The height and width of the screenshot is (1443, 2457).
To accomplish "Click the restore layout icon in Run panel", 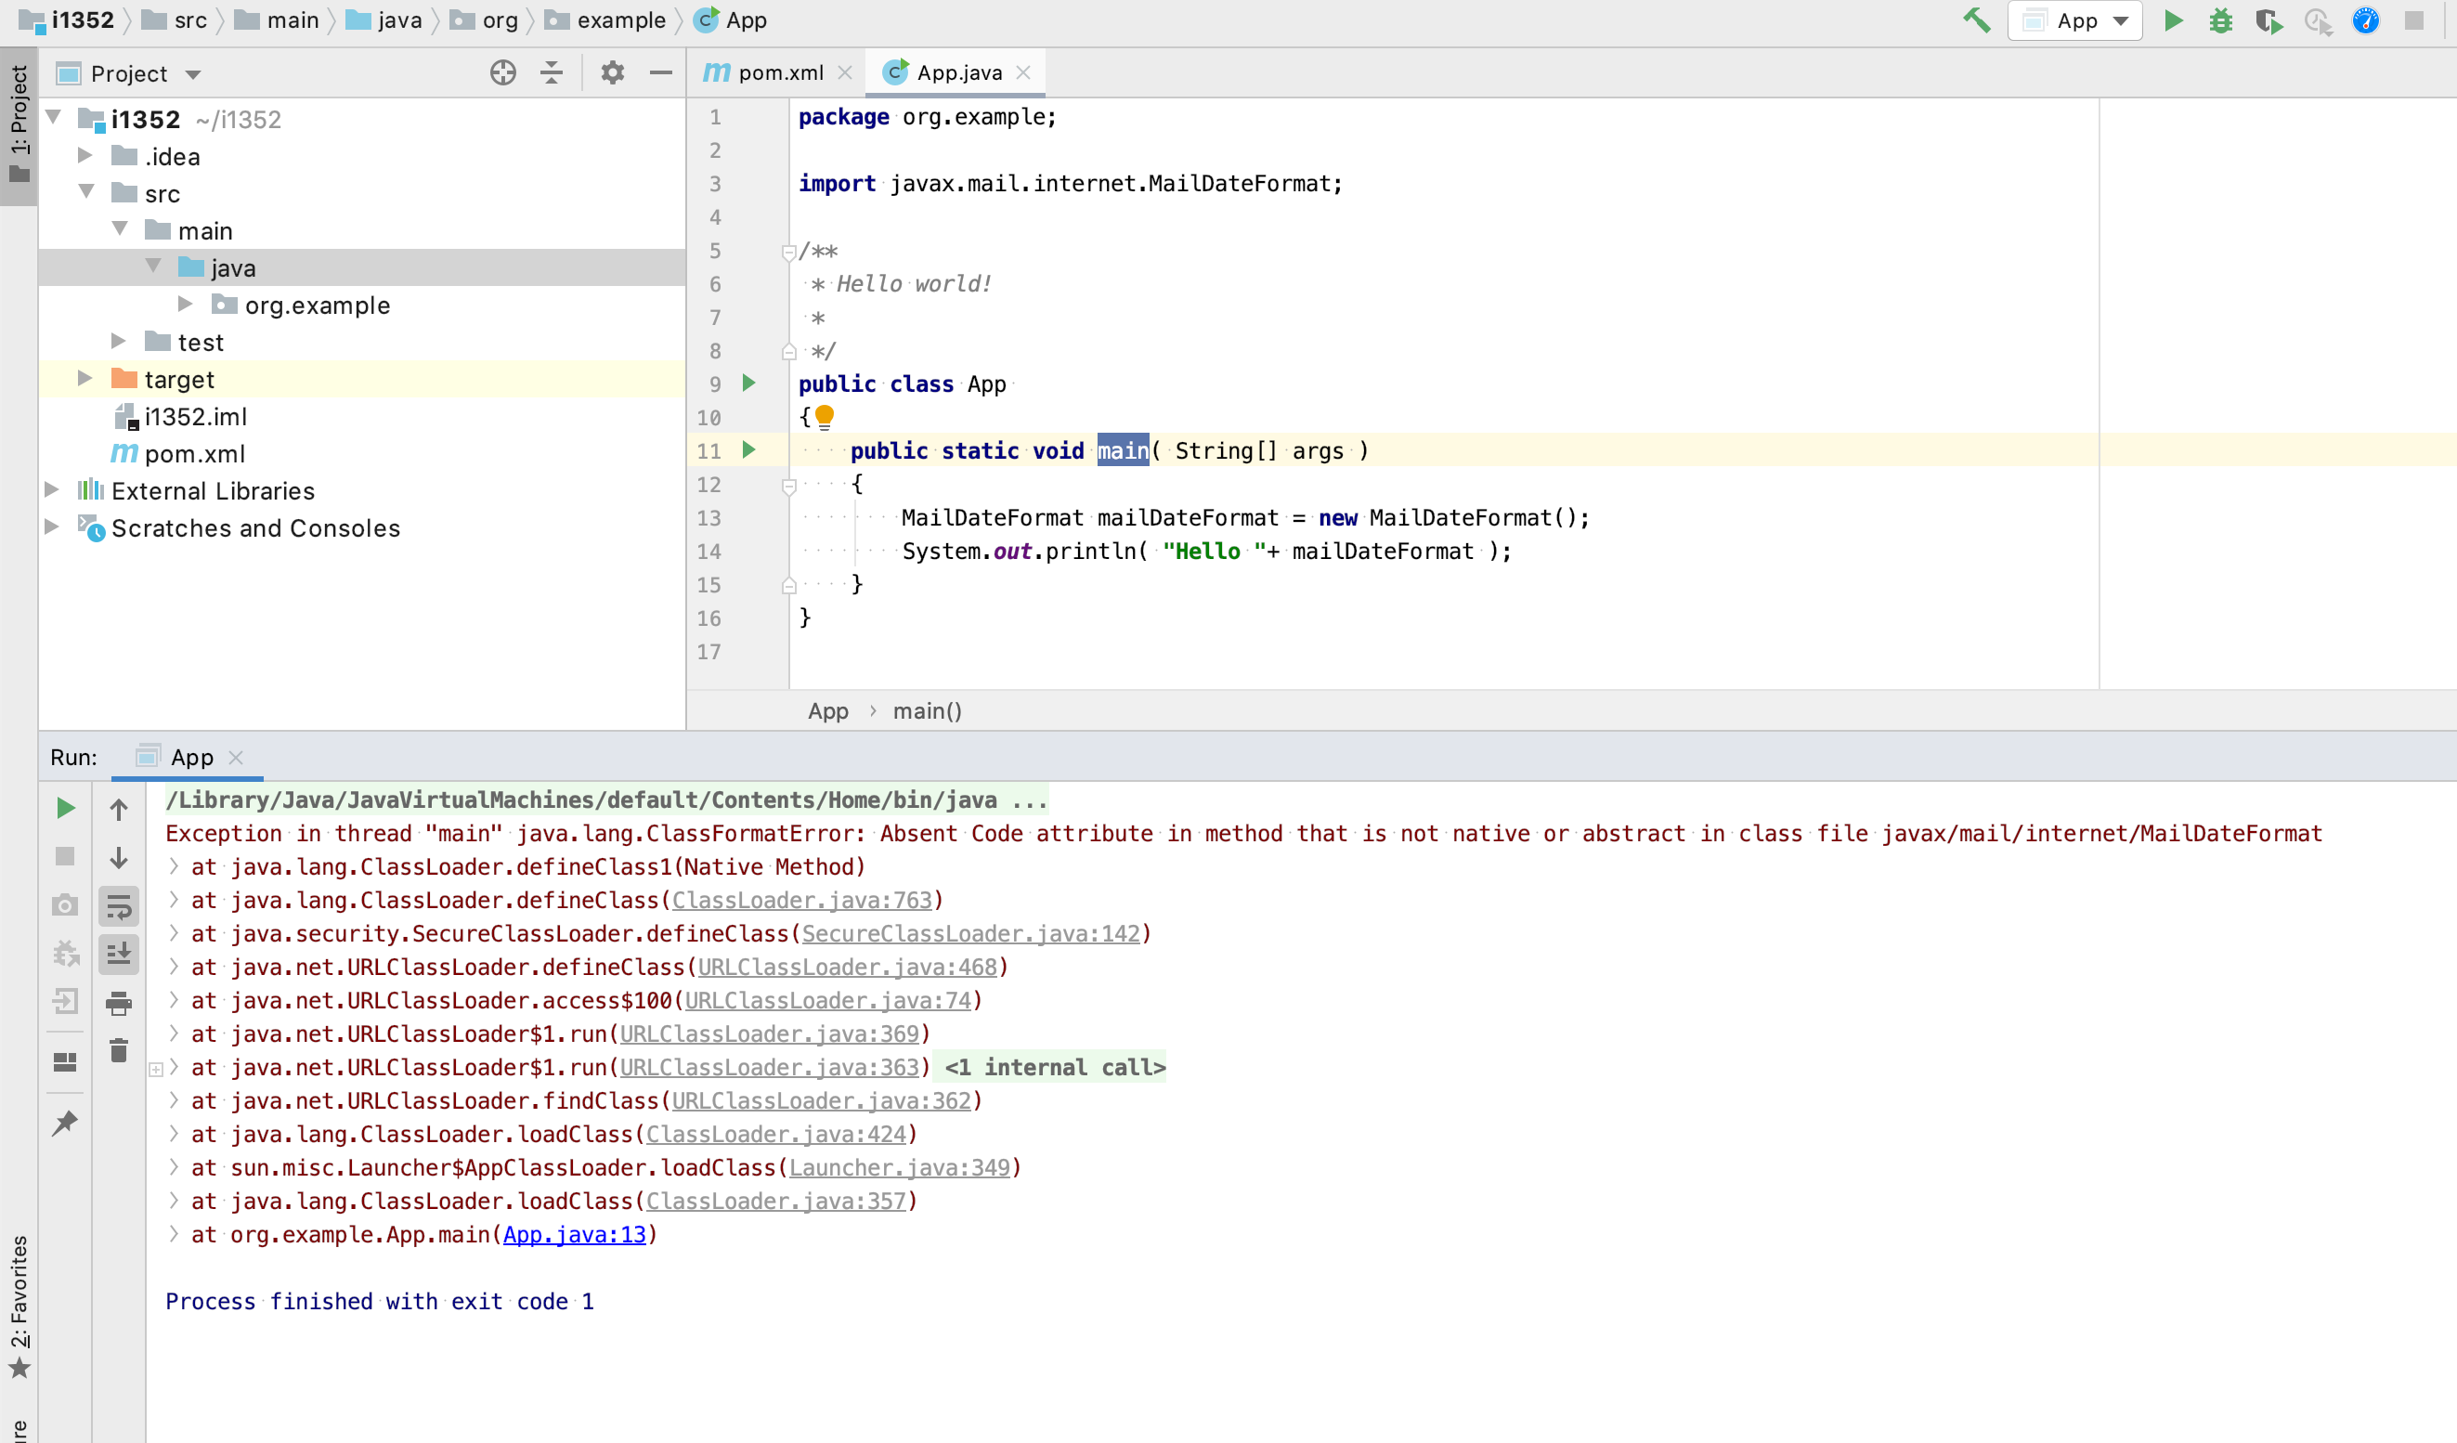I will (x=65, y=1061).
